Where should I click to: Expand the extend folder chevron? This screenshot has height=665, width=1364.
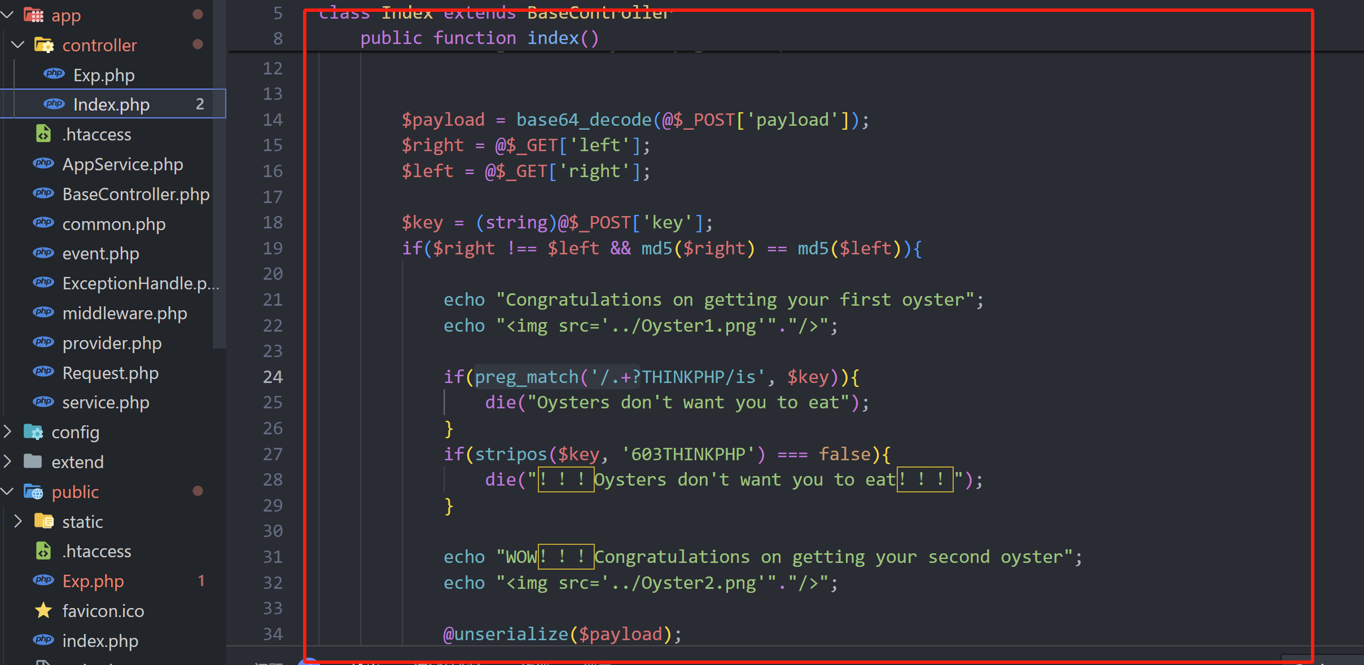(8, 462)
